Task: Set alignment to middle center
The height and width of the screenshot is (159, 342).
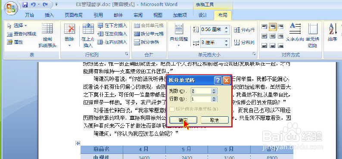Action: (x=272, y=36)
